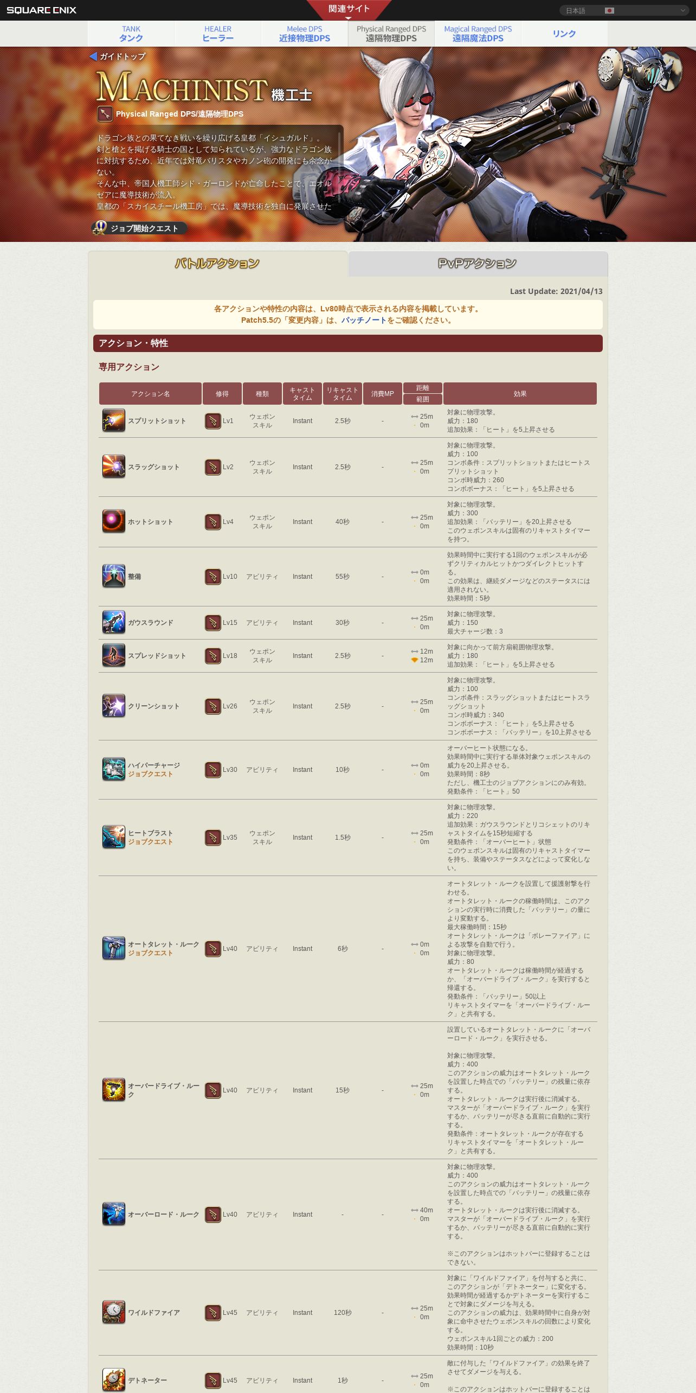This screenshot has width=696, height=1393.
Task: Click the 効果 column header
Action: 520,394
